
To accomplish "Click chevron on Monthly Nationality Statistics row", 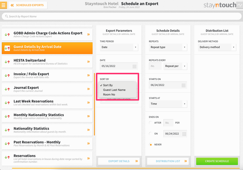I will click(x=88, y=116).
